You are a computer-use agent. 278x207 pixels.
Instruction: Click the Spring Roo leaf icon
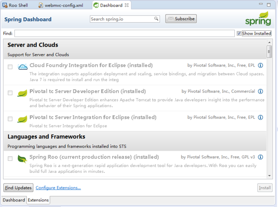22,159
